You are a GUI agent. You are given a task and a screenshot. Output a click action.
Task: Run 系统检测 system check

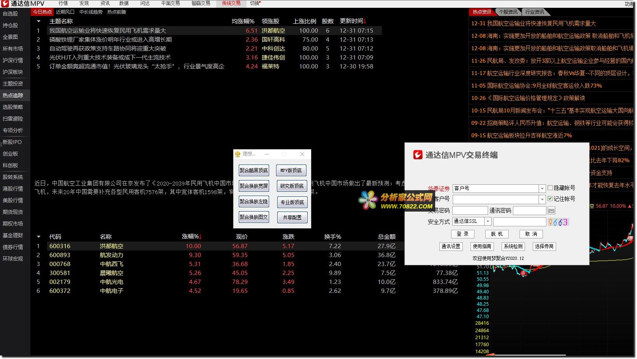[513, 247]
